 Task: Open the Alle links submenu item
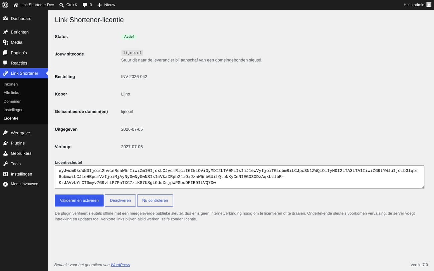11,93
